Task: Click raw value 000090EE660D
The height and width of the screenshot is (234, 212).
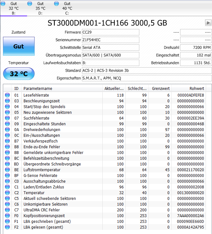Action: click(191, 221)
